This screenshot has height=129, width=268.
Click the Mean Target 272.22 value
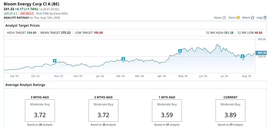pos(66,32)
